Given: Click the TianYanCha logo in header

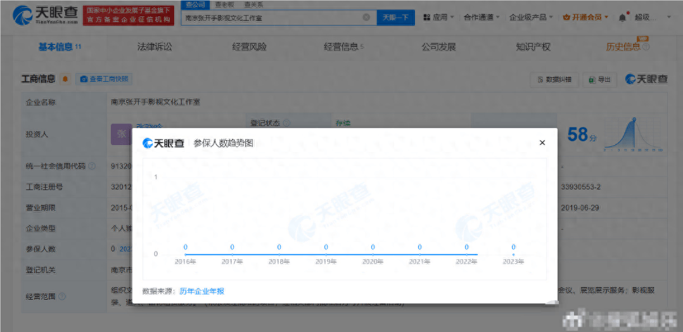Looking at the screenshot, I should pyautogui.click(x=46, y=16).
